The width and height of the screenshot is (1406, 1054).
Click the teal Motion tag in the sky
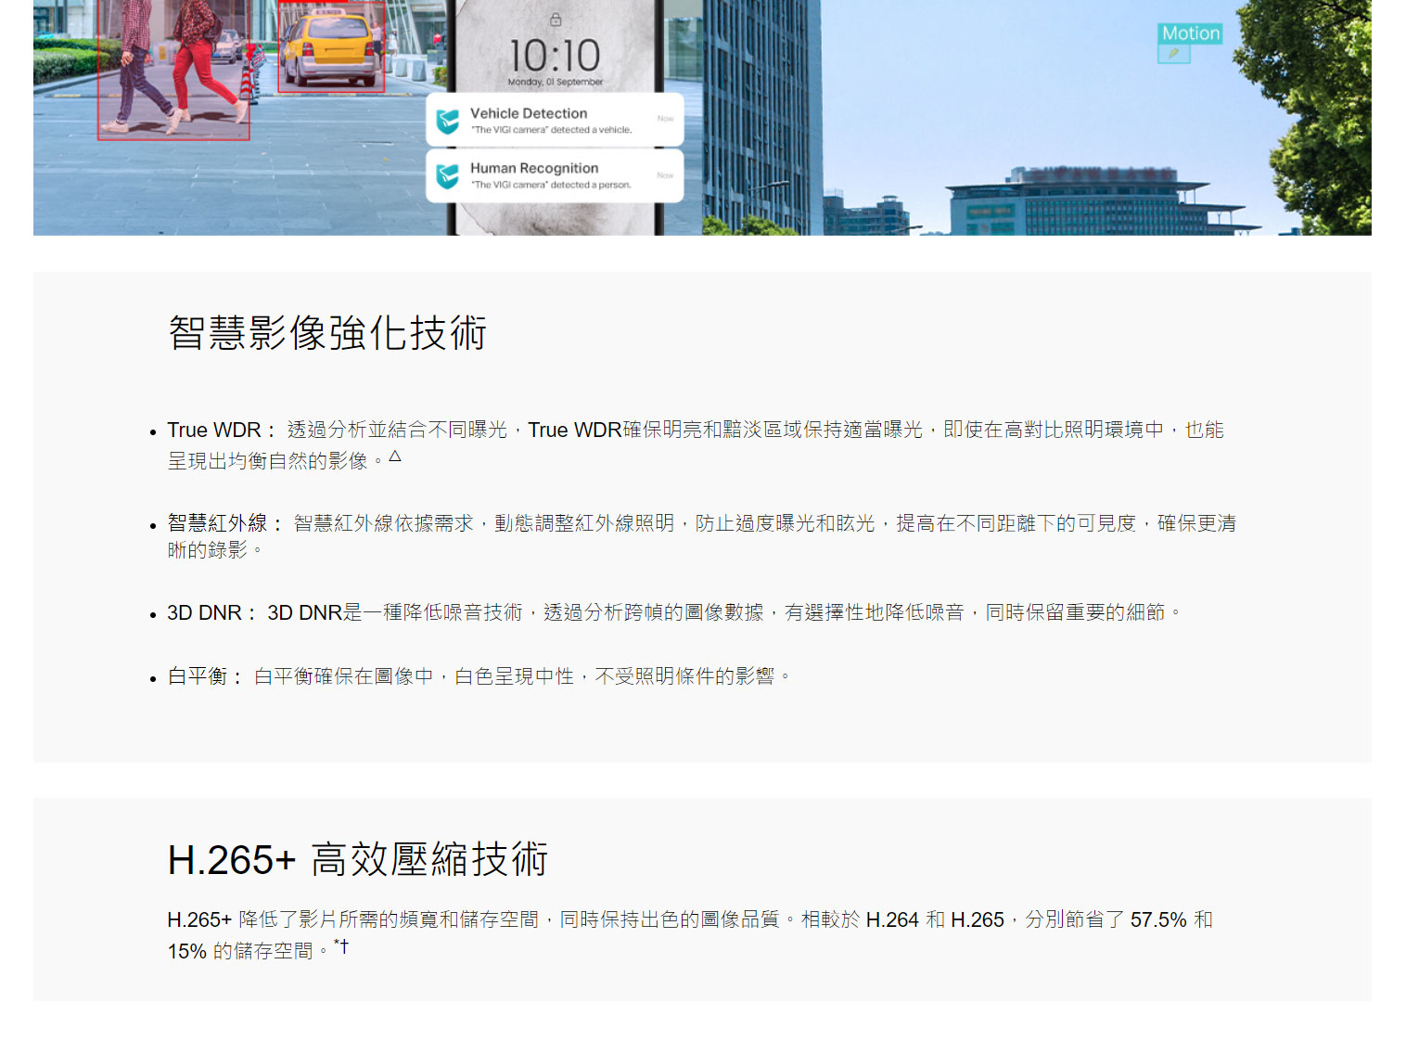coord(1190,33)
